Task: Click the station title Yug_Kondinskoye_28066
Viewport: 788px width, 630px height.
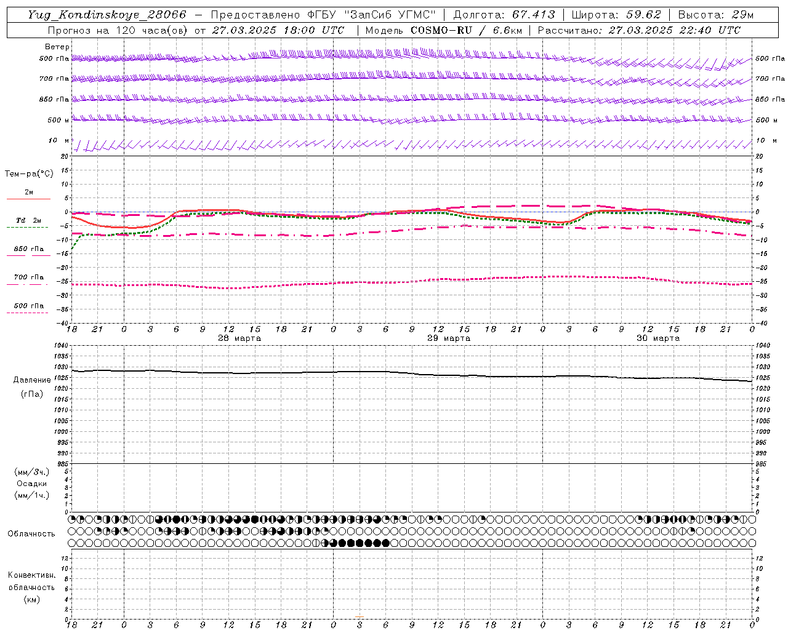Action: pos(107,15)
